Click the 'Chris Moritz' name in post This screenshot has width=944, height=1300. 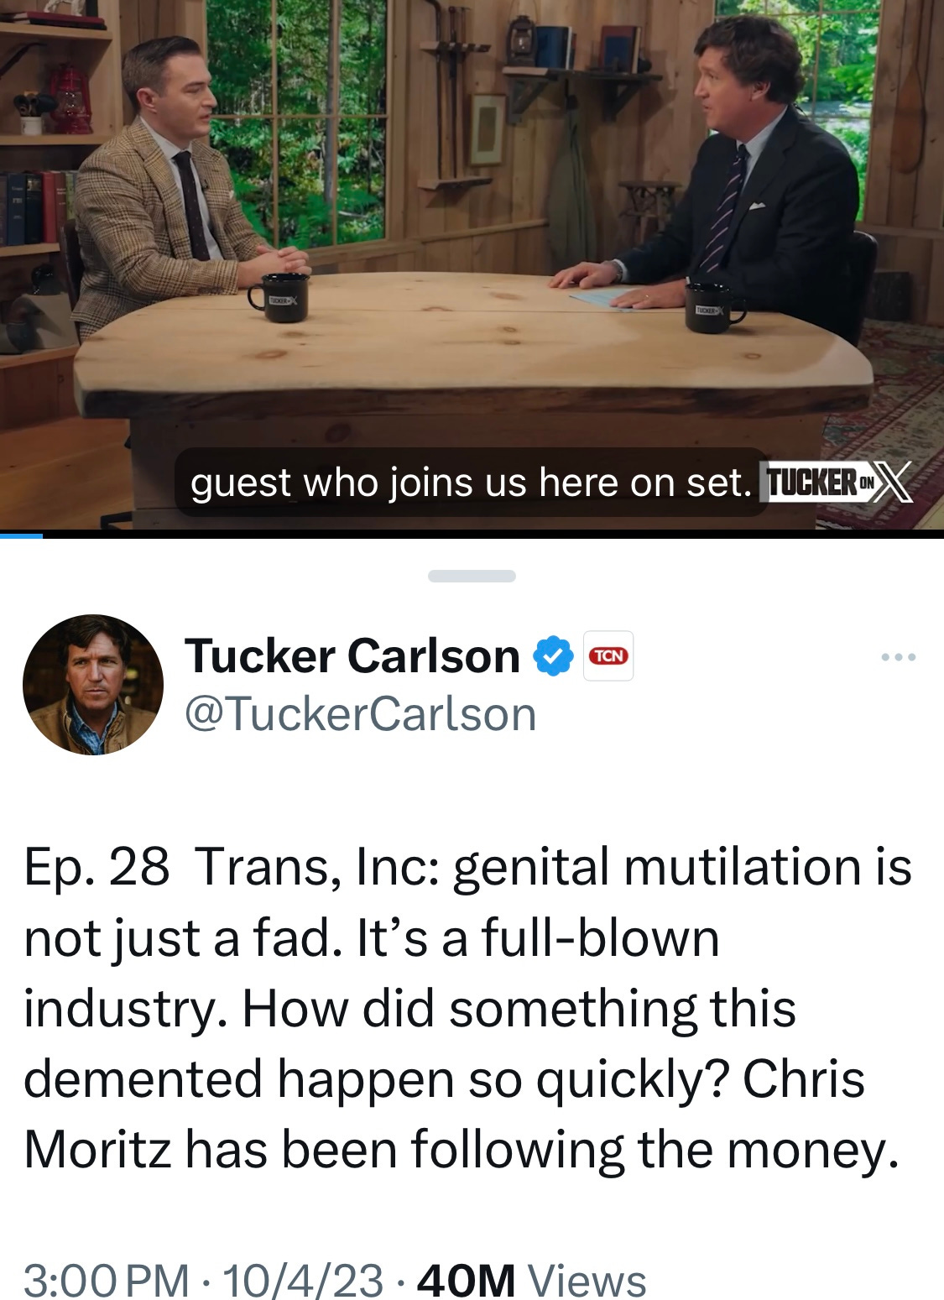[x=445, y=1114]
